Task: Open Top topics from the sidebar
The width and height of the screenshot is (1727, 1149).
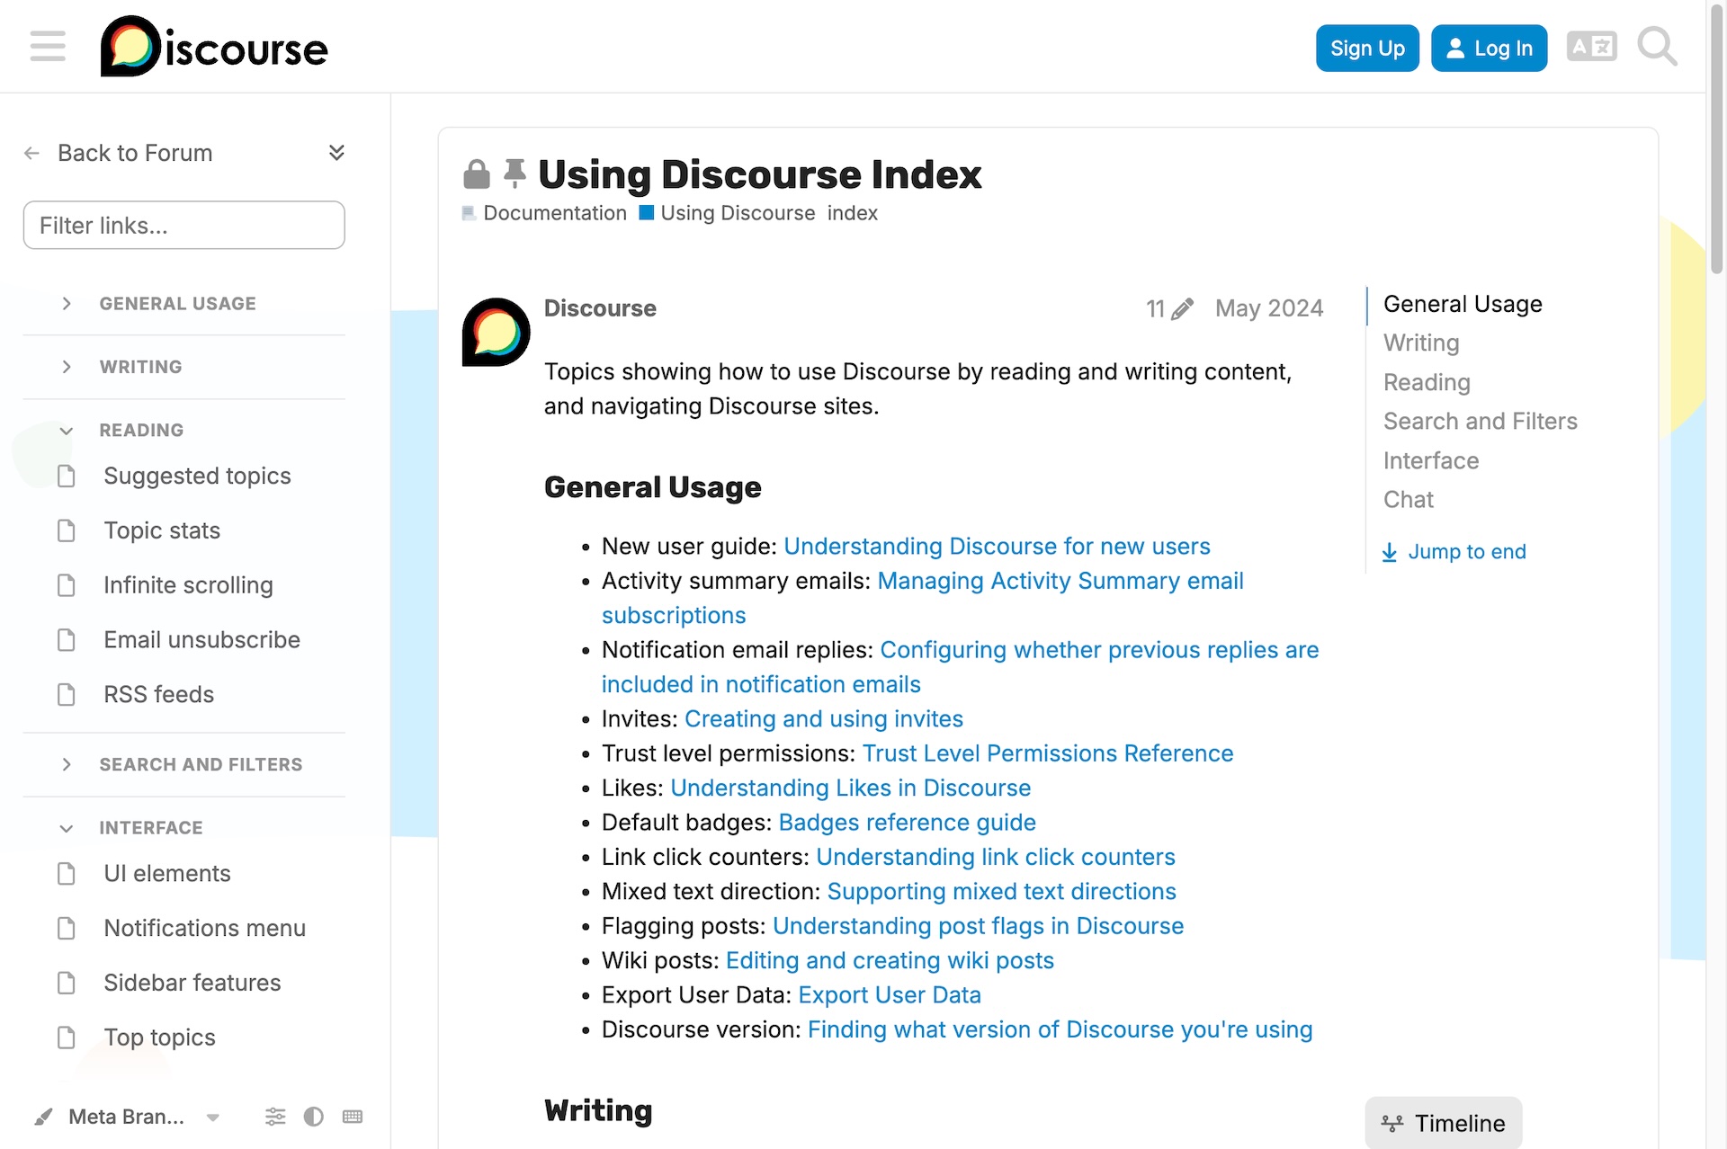Action: pyautogui.click(x=158, y=1037)
